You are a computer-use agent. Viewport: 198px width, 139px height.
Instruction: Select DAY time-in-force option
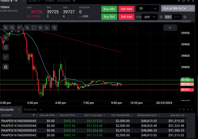(168, 17)
